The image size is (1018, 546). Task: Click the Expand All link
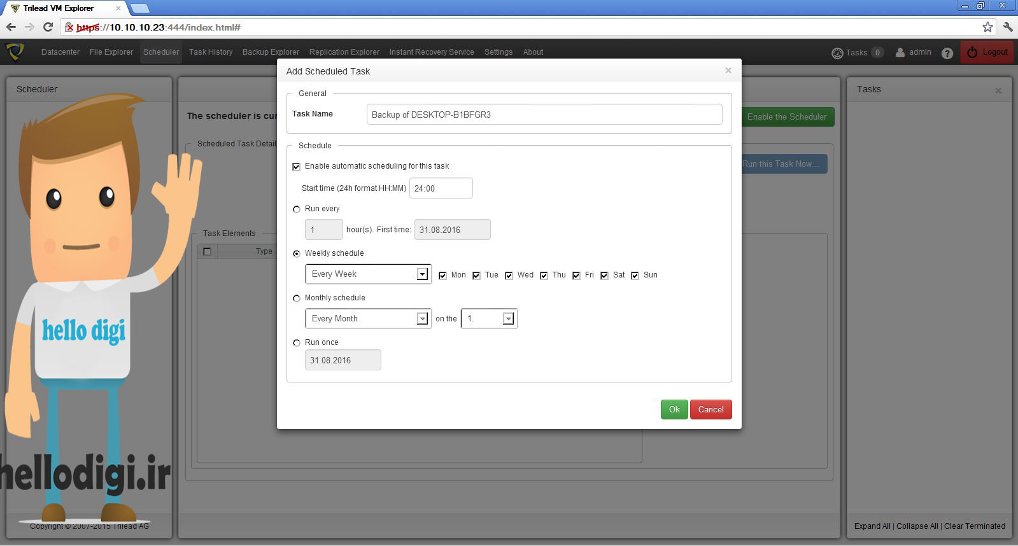(x=872, y=526)
